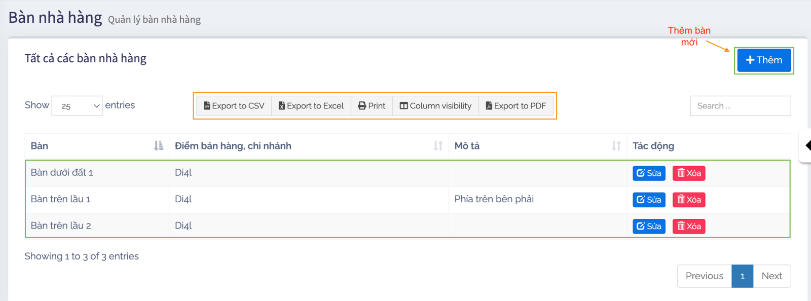
Task: Click the Thêm button to add table
Action: [764, 60]
